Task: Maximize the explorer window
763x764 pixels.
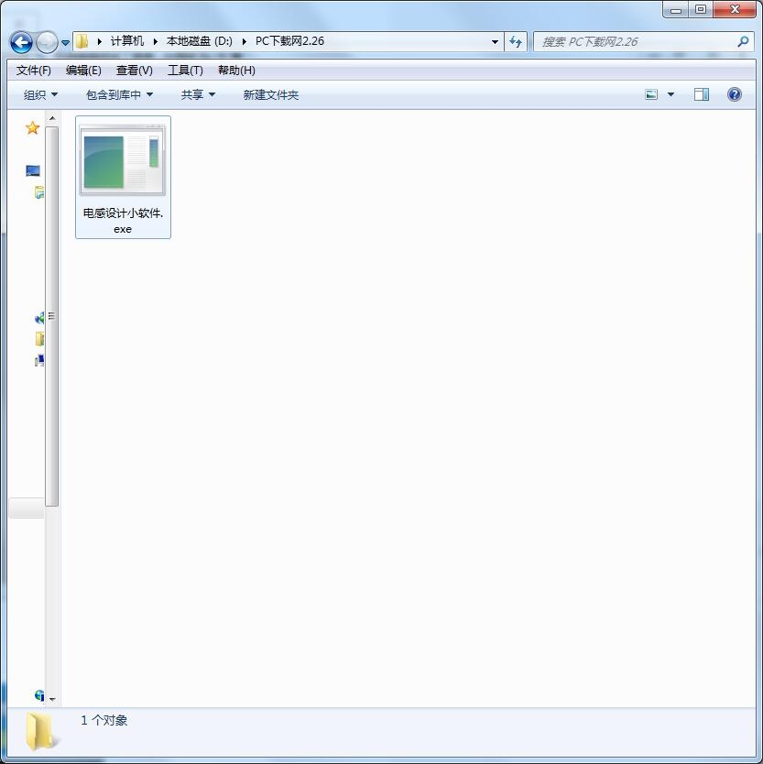Action: point(701,10)
